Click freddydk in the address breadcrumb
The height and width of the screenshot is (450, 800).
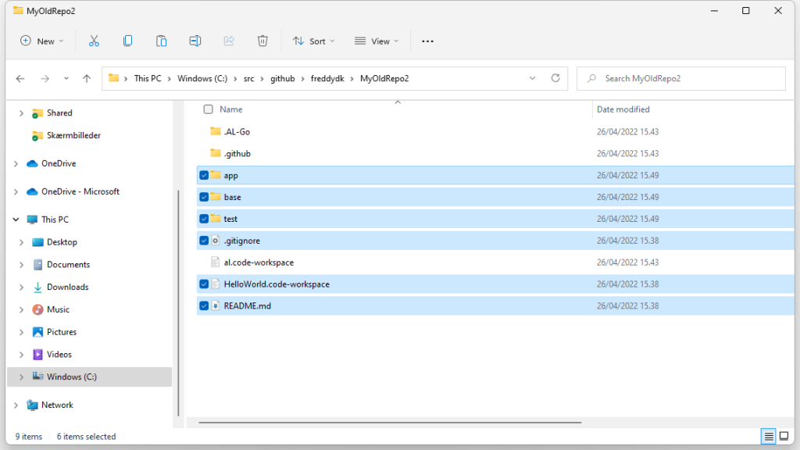click(328, 78)
